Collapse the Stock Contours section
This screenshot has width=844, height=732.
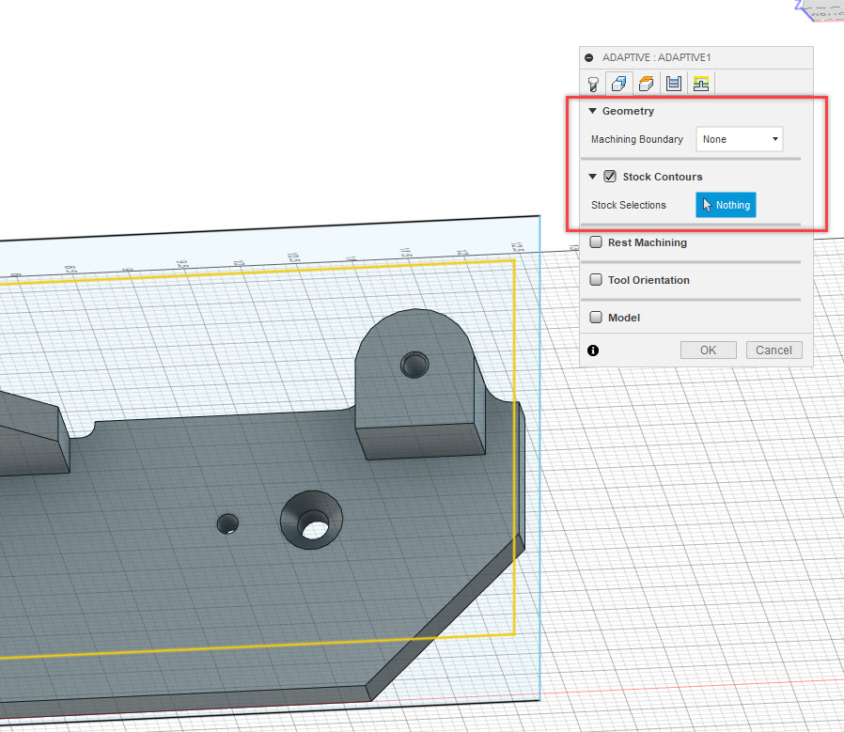[x=593, y=176]
